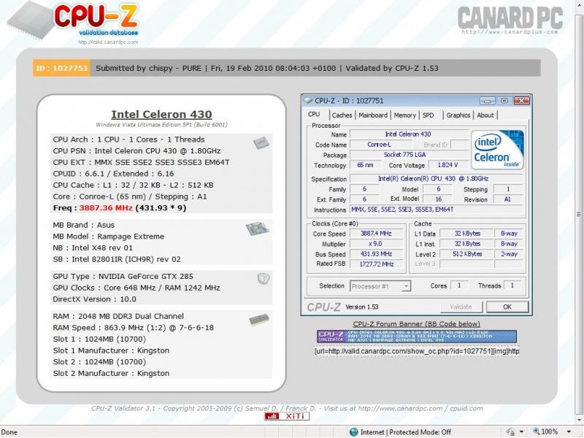Click the L1 Data 32 KBytes field
584x438 pixels.
click(467, 234)
